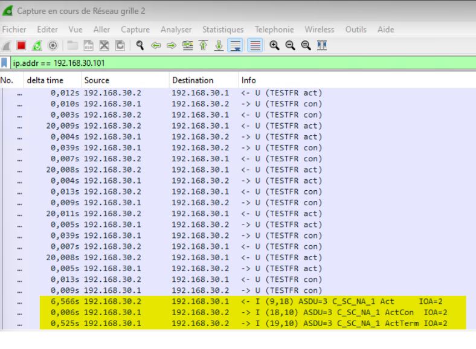
Task: Click delta time 6,566s cell
Action: click(65, 301)
